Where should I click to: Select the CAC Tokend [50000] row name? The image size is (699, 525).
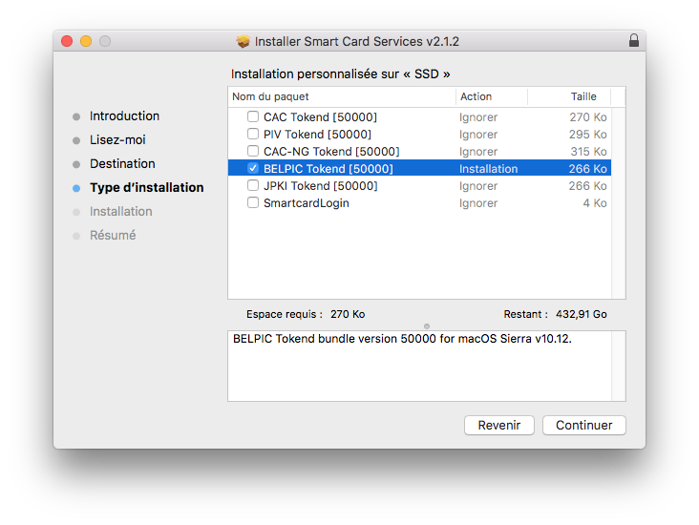point(320,117)
